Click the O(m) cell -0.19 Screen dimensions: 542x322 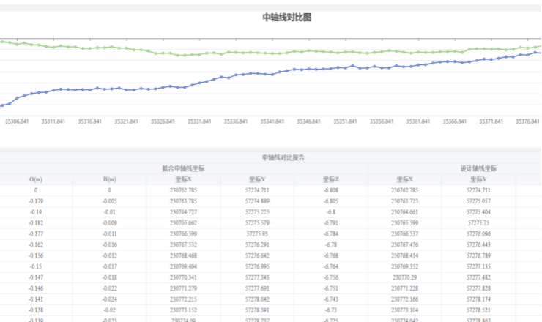(x=36, y=212)
